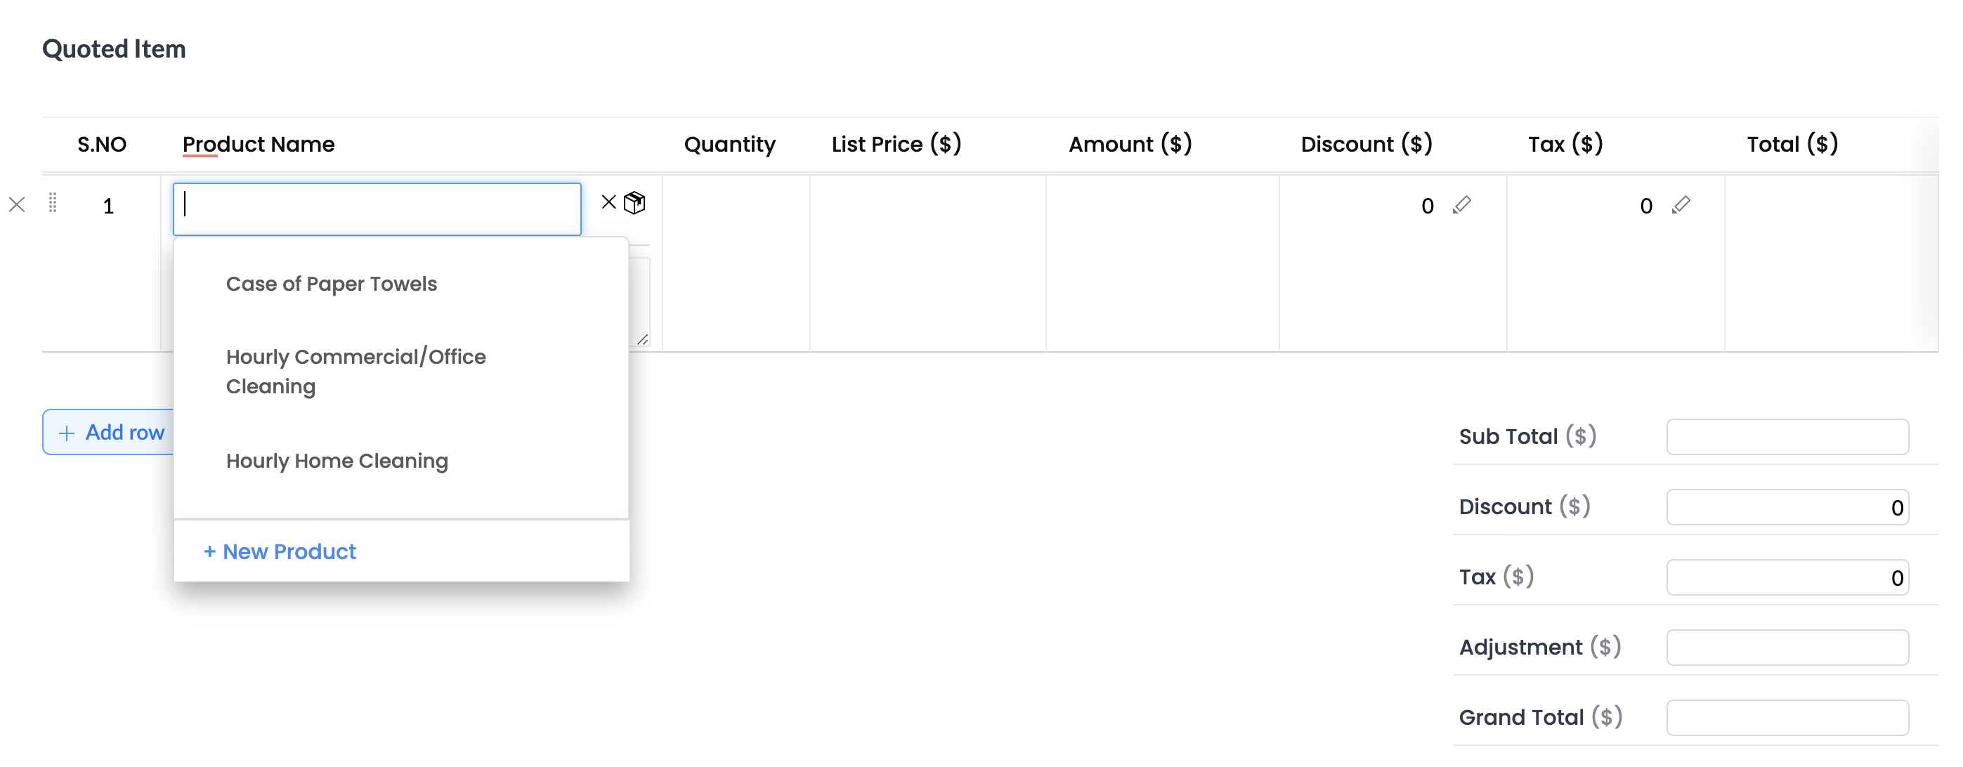This screenshot has height=767, width=1963.
Task: Click the Sub Total input field
Action: [1786, 437]
